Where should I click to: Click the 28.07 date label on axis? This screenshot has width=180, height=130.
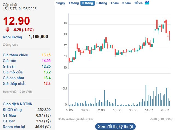[x=165, y=110]
